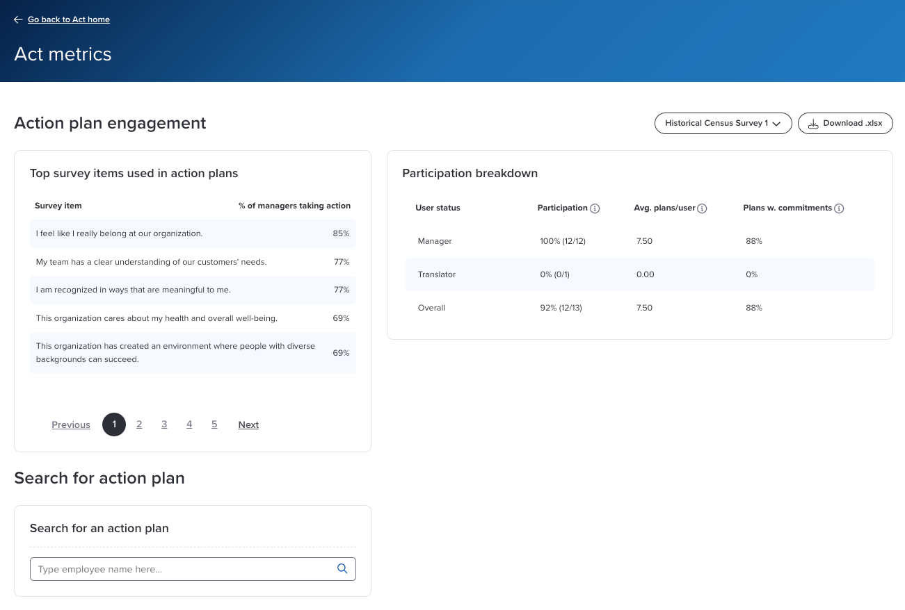The image size is (905, 610).
Task: Click 100% (12/12) participation value
Action: point(563,241)
